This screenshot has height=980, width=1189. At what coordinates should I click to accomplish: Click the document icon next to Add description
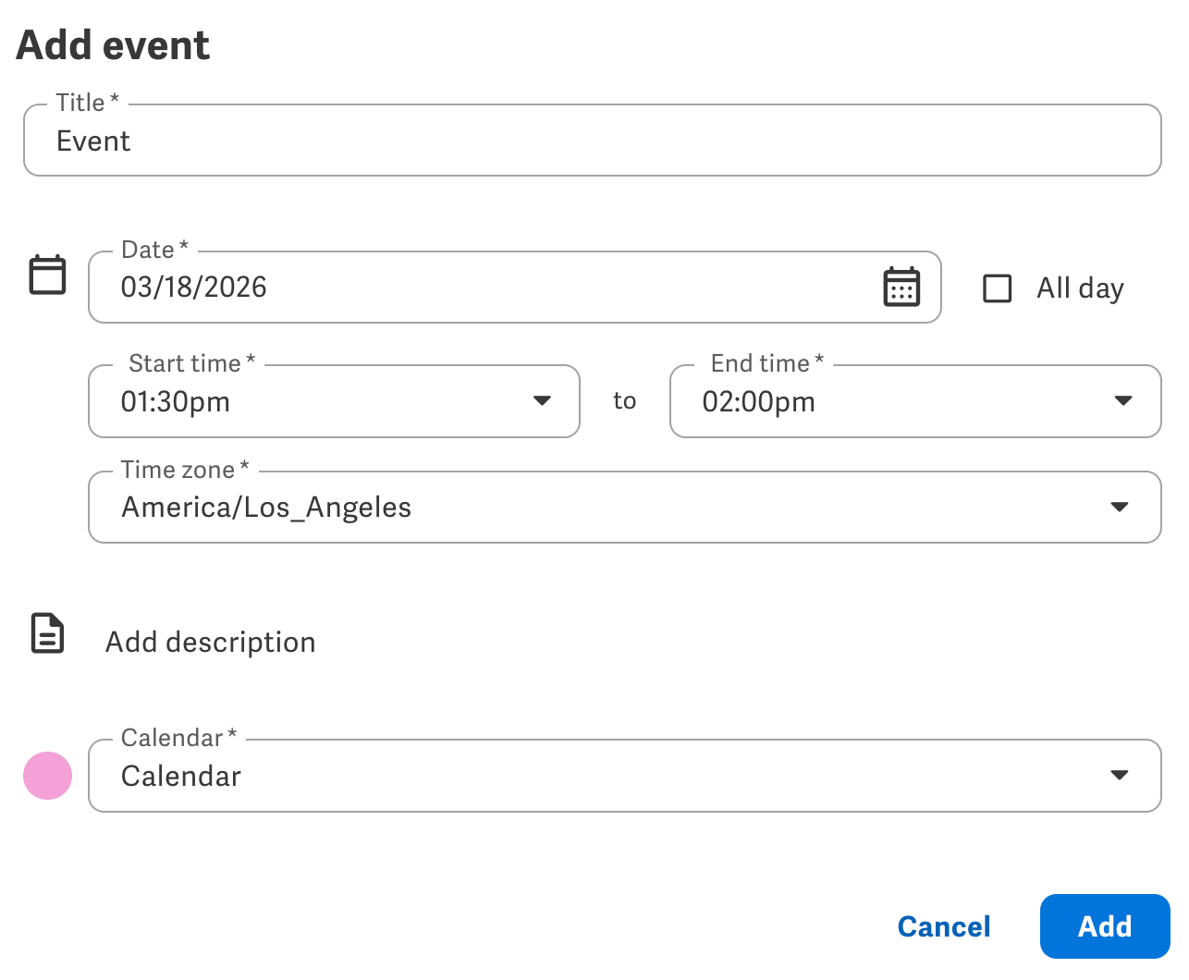[x=48, y=633]
